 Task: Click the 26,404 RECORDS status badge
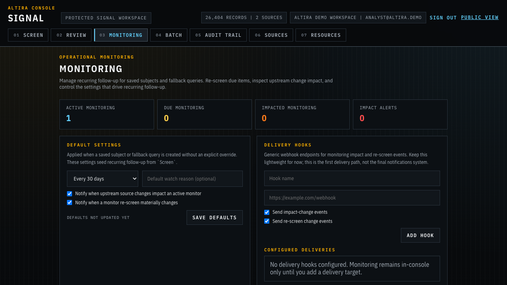[244, 17]
